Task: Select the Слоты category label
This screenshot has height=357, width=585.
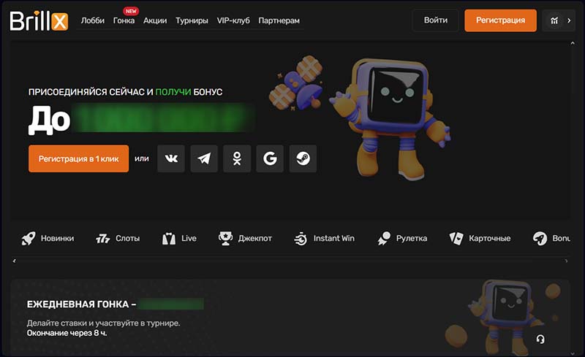Action: click(x=127, y=238)
